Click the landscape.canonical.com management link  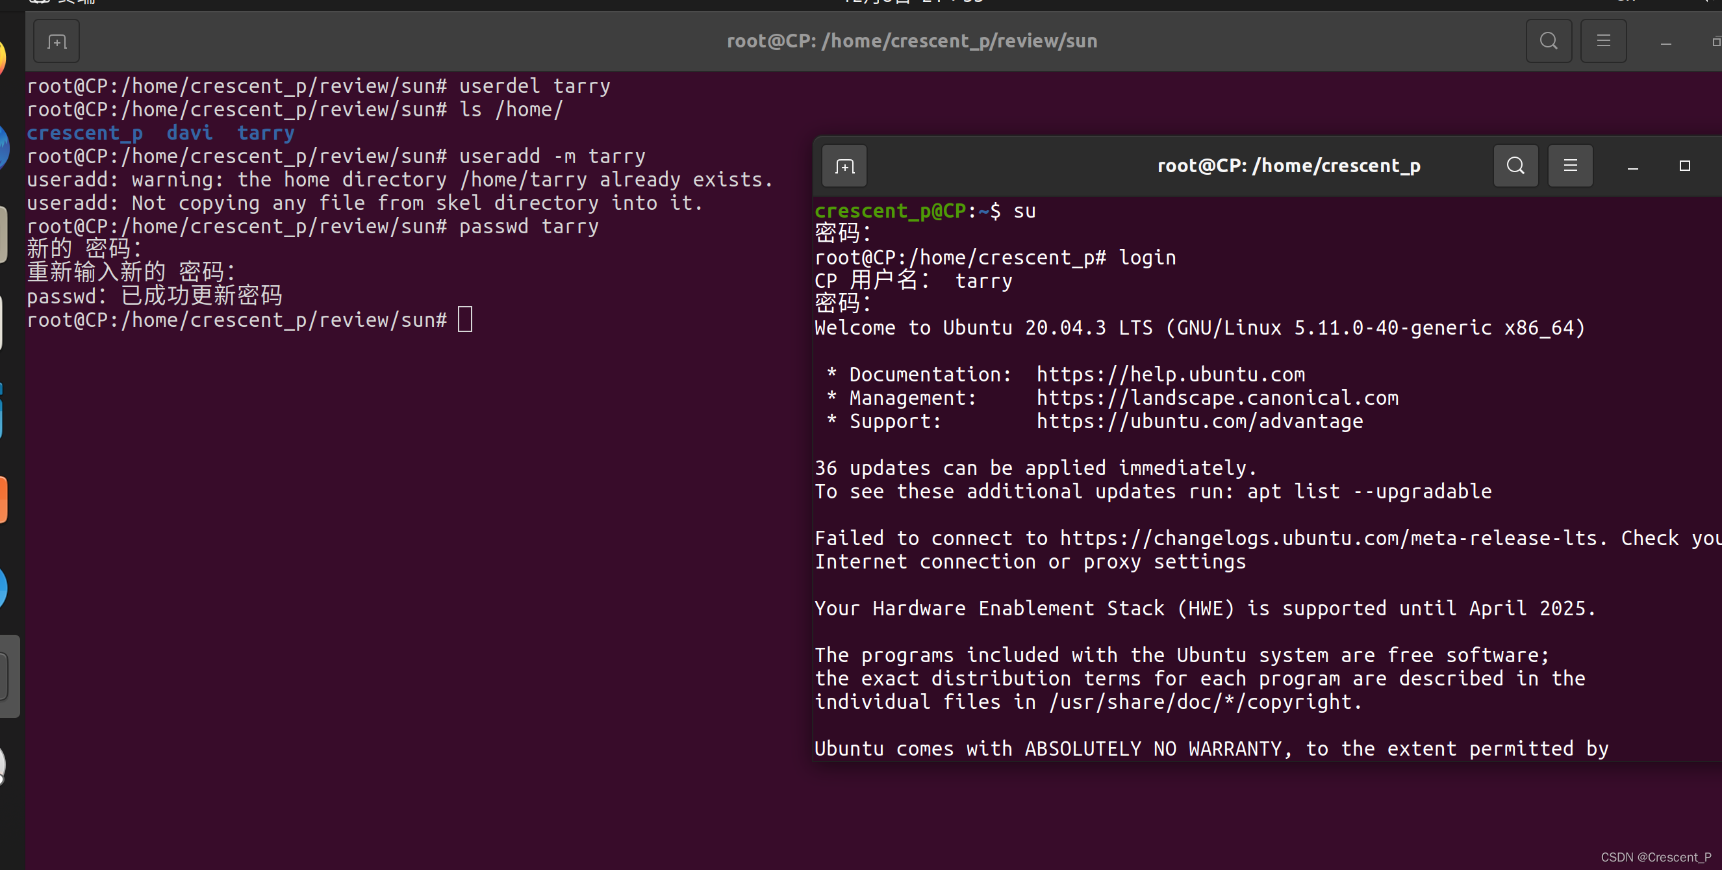[x=1217, y=398]
